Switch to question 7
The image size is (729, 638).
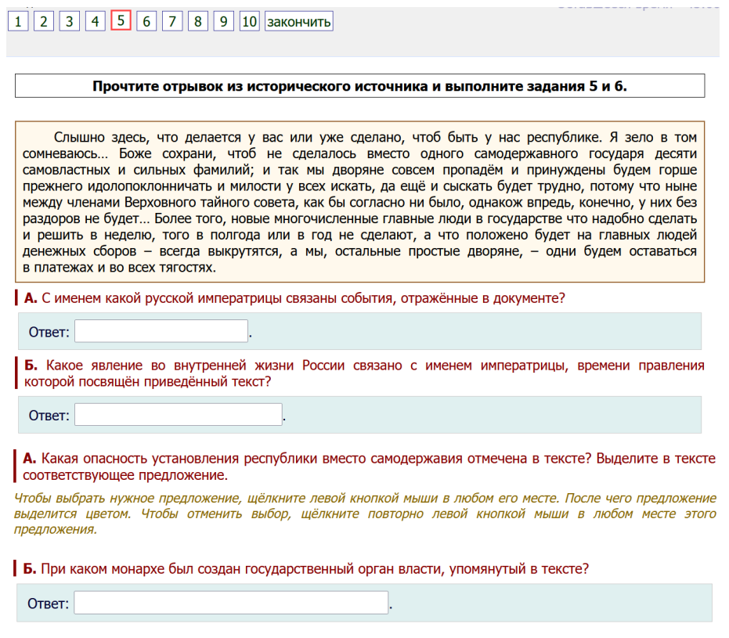[172, 21]
